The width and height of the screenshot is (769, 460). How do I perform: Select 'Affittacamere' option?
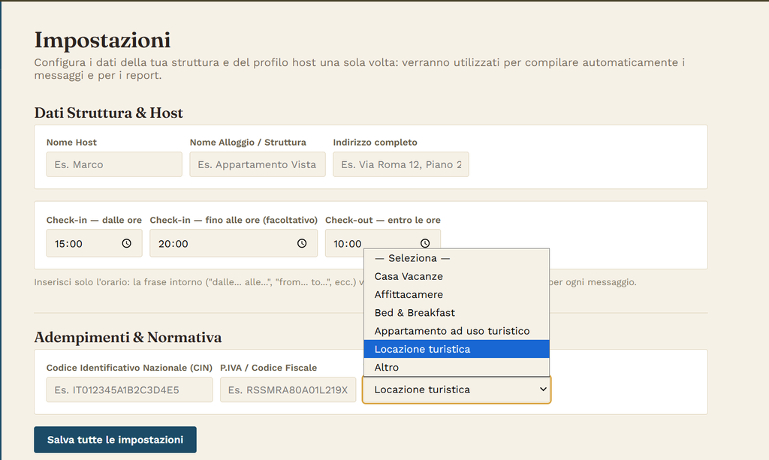pyautogui.click(x=456, y=294)
